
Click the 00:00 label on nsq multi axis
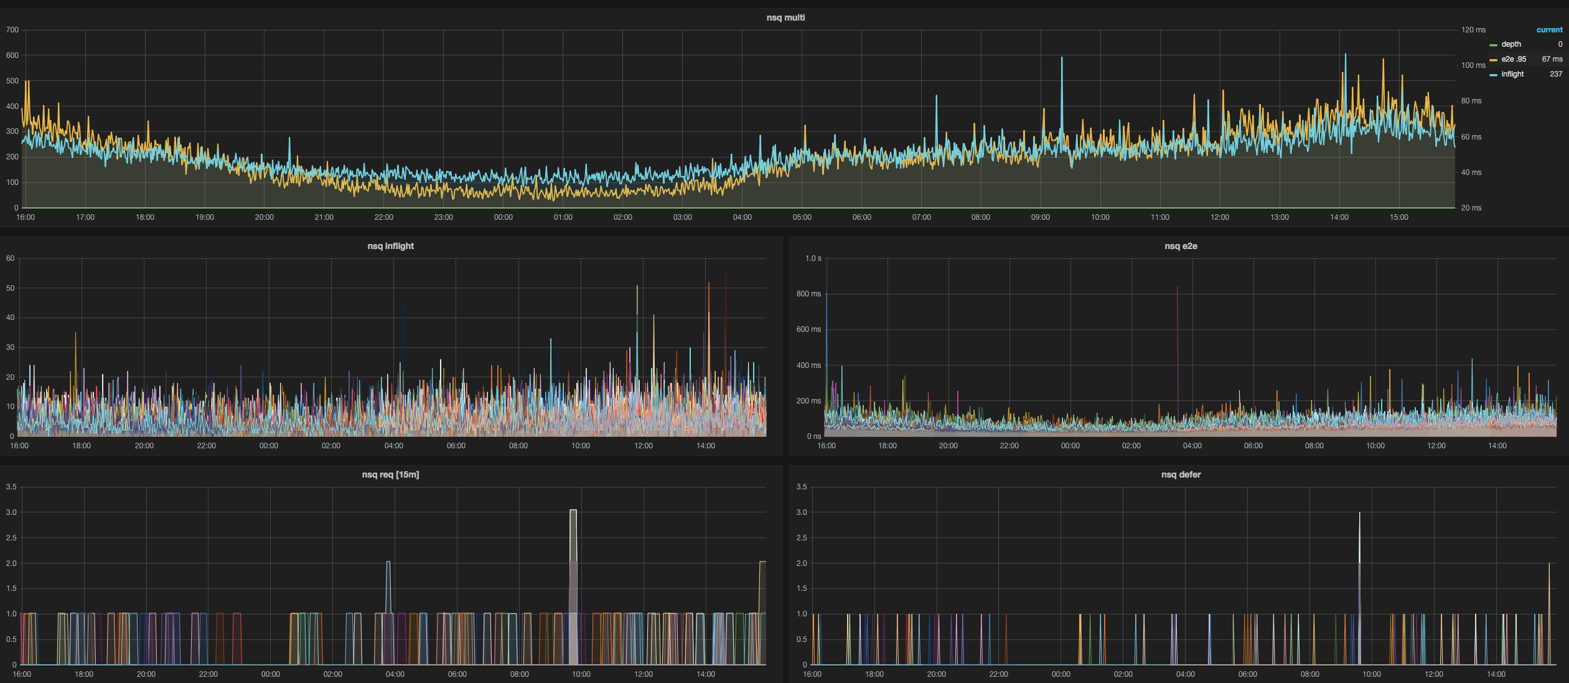(x=503, y=217)
